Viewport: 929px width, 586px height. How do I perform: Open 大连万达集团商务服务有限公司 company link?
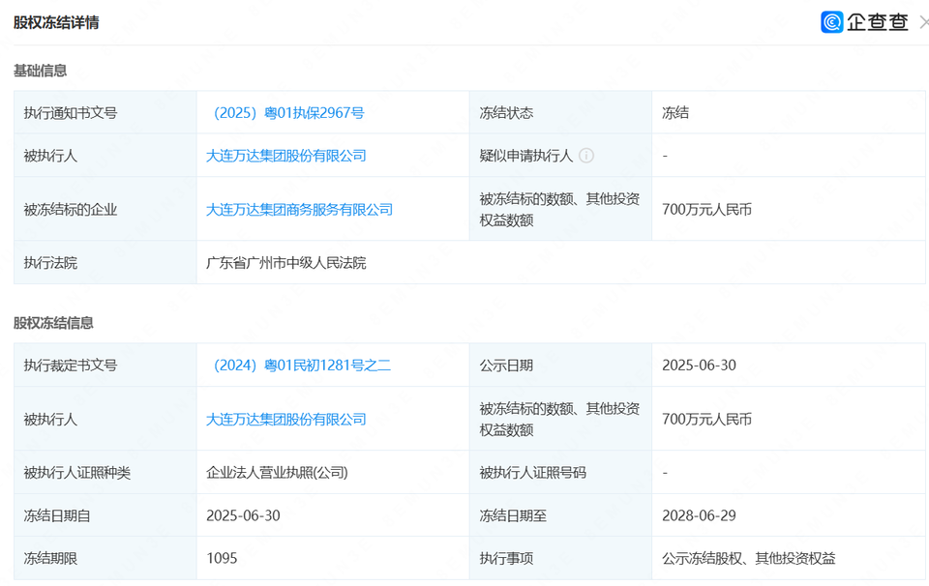(x=299, y=210)
